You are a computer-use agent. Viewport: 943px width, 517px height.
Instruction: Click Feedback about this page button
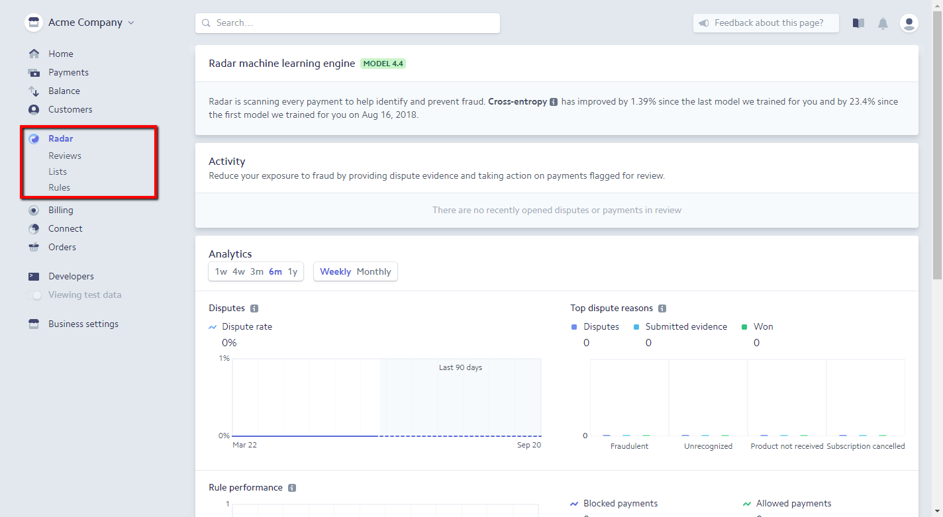pos(766,23)
